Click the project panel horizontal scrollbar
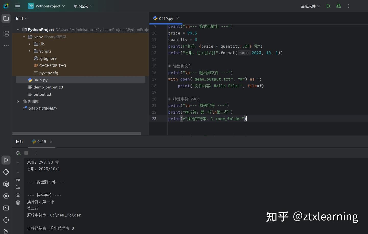Image resolution: width=368 pixels, height=234 pixels. [77, 133]
